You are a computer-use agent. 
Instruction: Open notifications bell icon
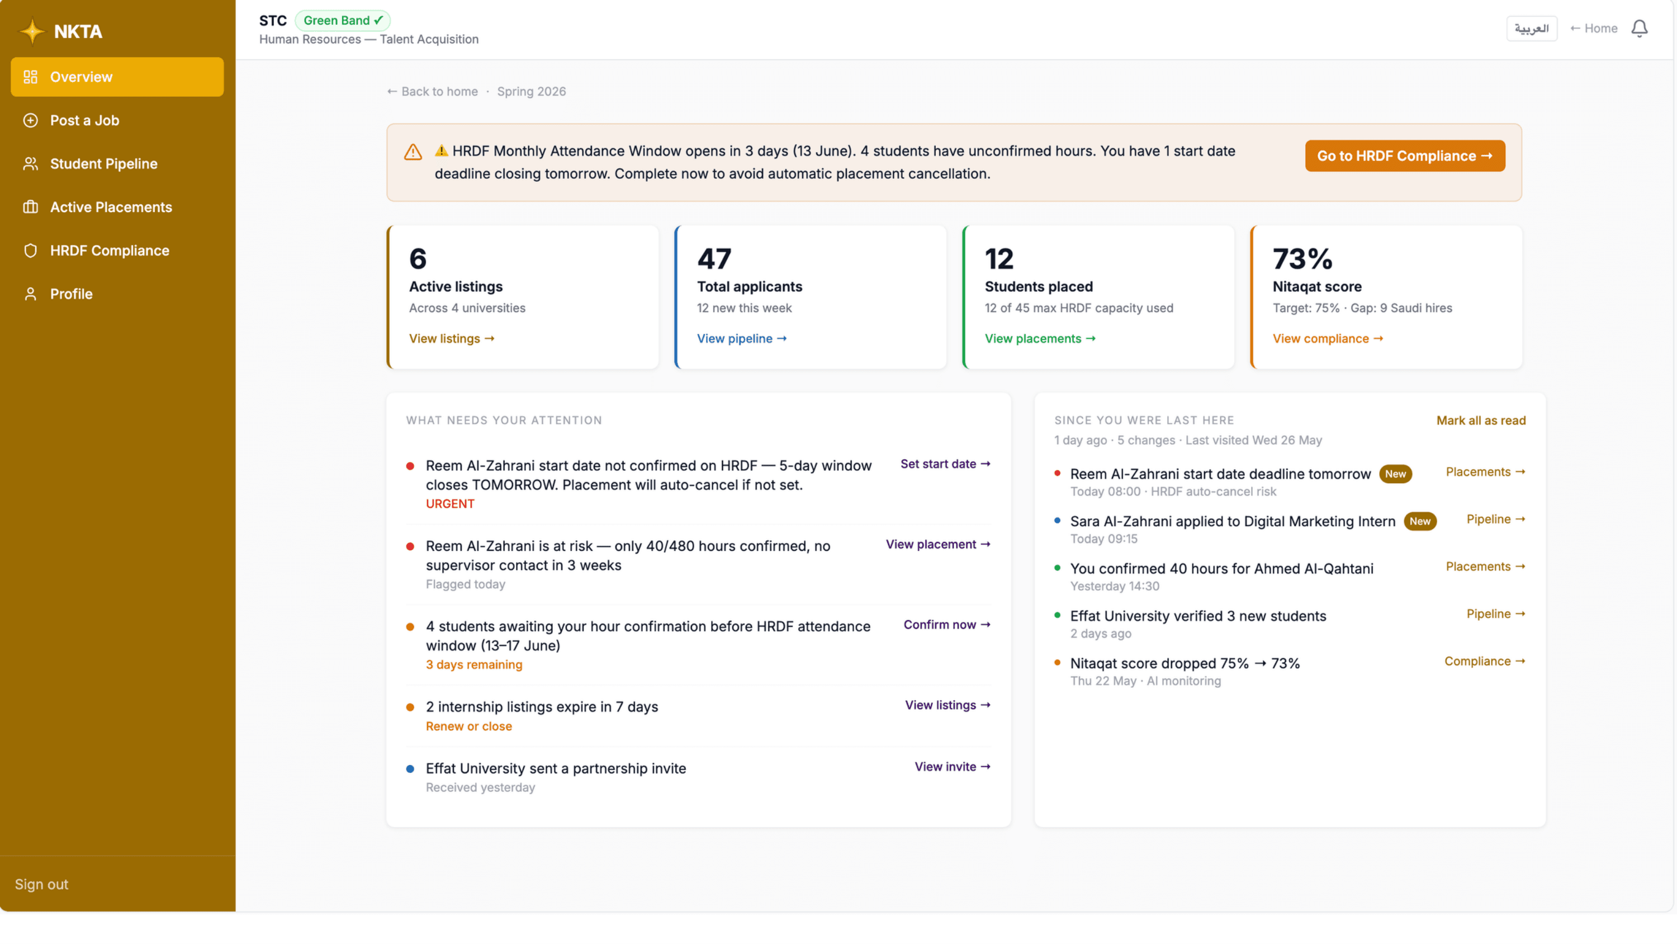(x=1639, y=29)
